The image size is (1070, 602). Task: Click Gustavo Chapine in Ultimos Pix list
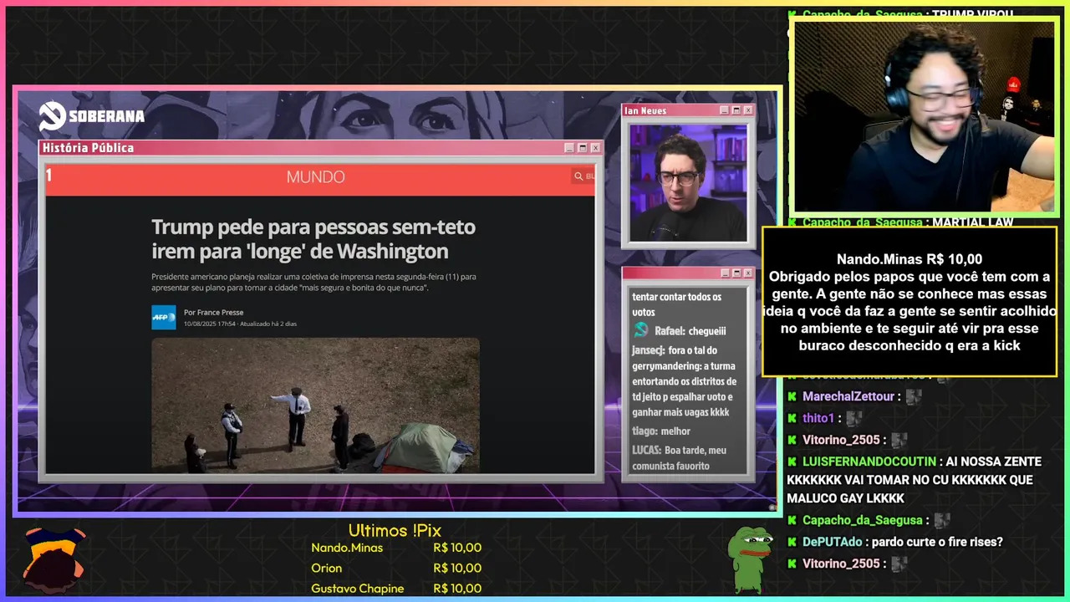(358, 589)
